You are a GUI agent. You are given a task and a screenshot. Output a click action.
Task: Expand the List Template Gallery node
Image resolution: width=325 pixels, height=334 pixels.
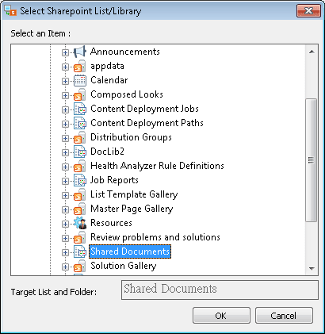click(65, 195)
